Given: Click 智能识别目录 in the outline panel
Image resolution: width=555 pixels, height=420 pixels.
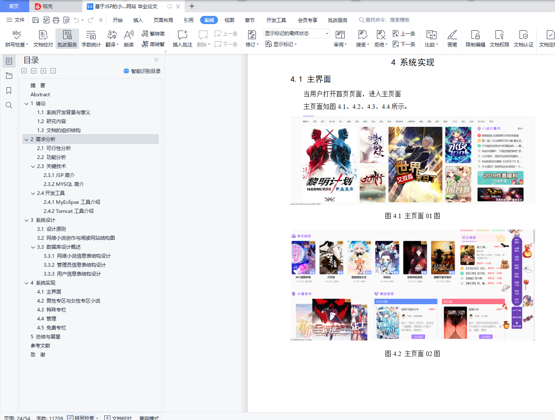Looking at the screenshot, I should 142,71.
